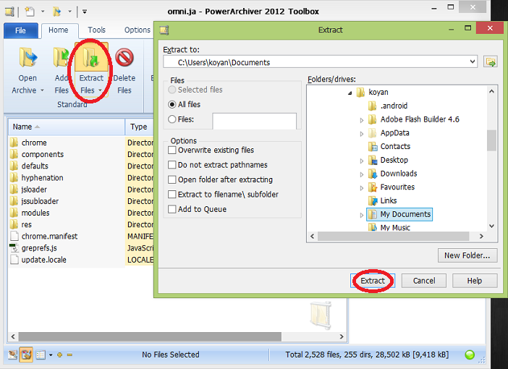Image resolution: width=508 pixels, height=369 pixels.
Task: Click archive list scroll right arrow
Action: pyautogui.click(x=342, y=336)
